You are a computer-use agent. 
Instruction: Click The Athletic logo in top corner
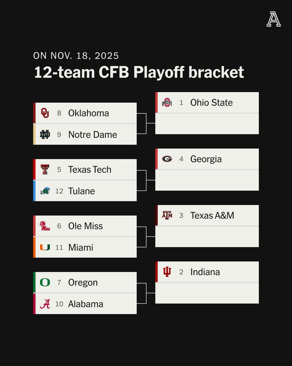[273, 19]
